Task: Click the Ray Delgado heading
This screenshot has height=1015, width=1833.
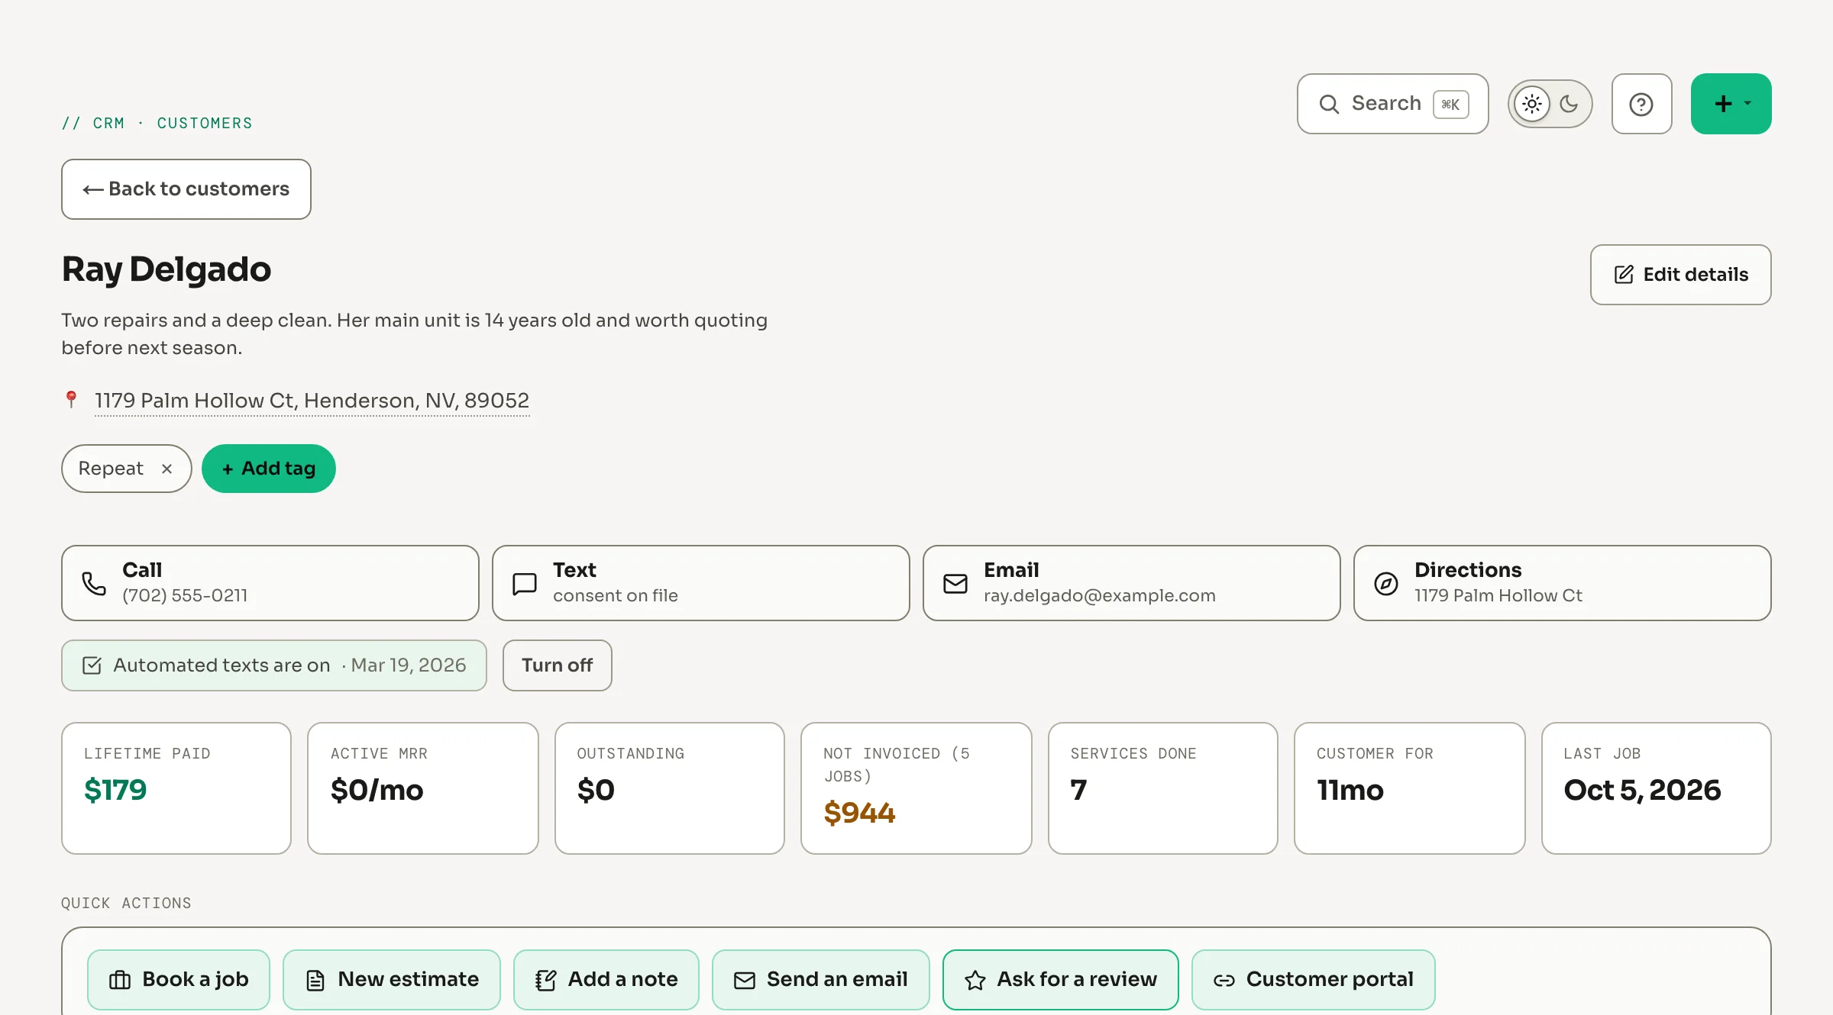Action: click(x=166, y=269)
